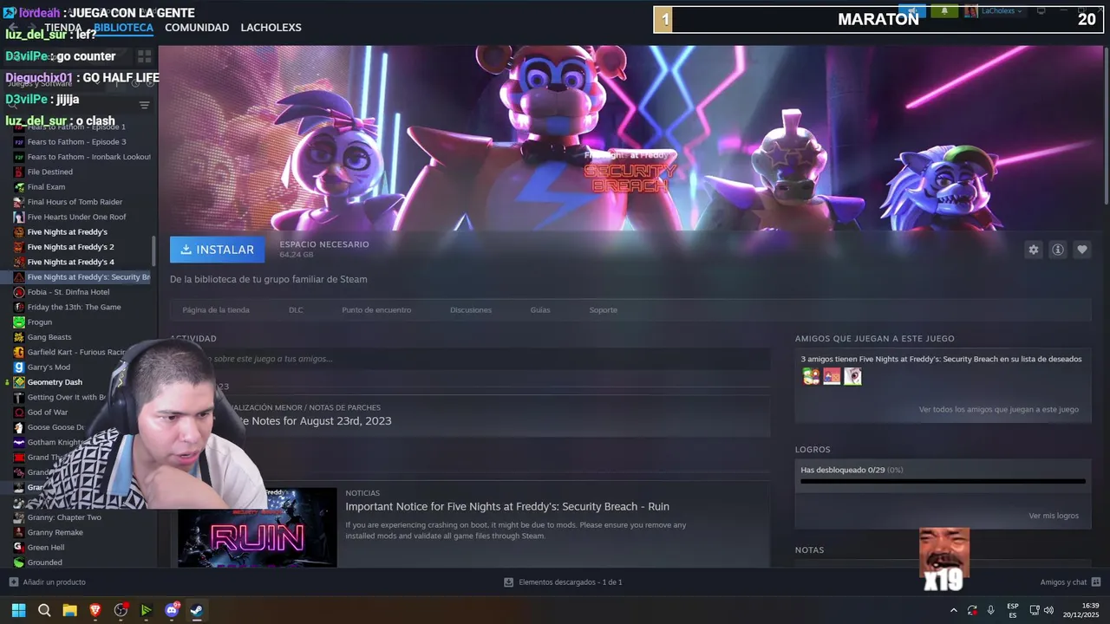1110x624 pixels.
Task: Select Granny Remake in list
Action: pos(55,532)
